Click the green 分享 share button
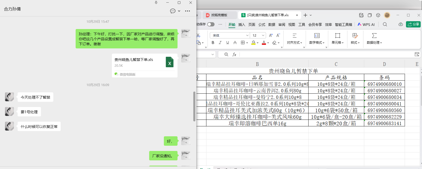The width and height of the screenshot is (422, 169). (413, 24)
